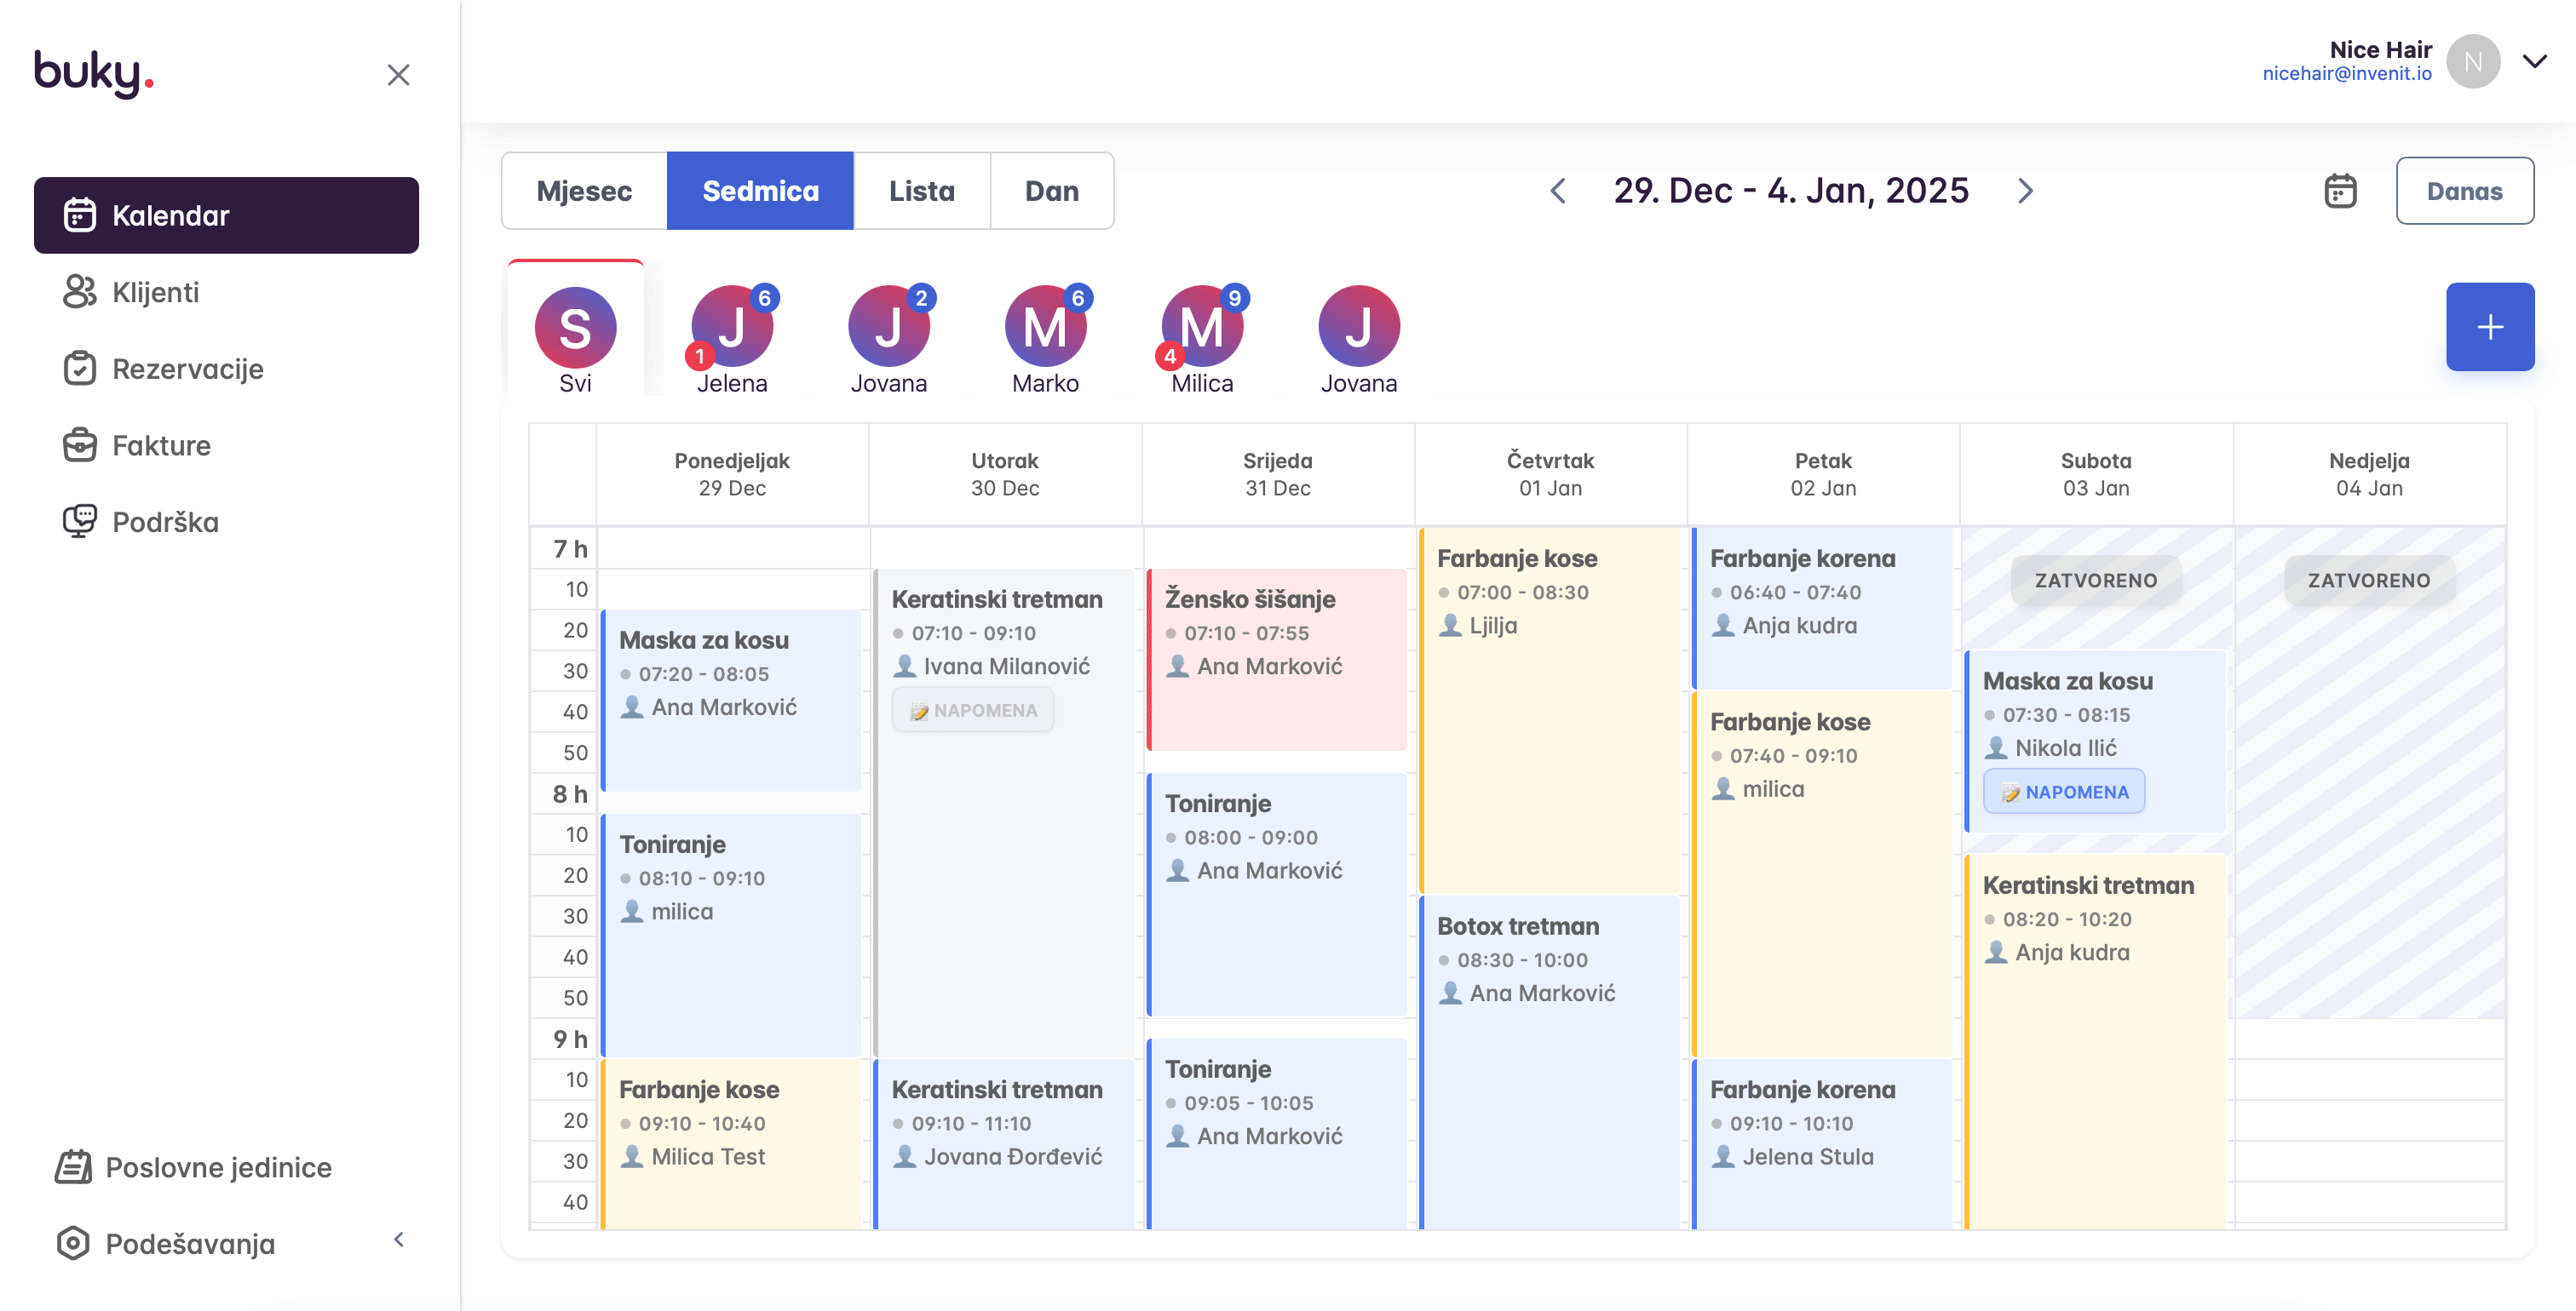The image size is (2576, 1311).
Task: Open the date picker calendar icon
Action: tap(2340, 191)
